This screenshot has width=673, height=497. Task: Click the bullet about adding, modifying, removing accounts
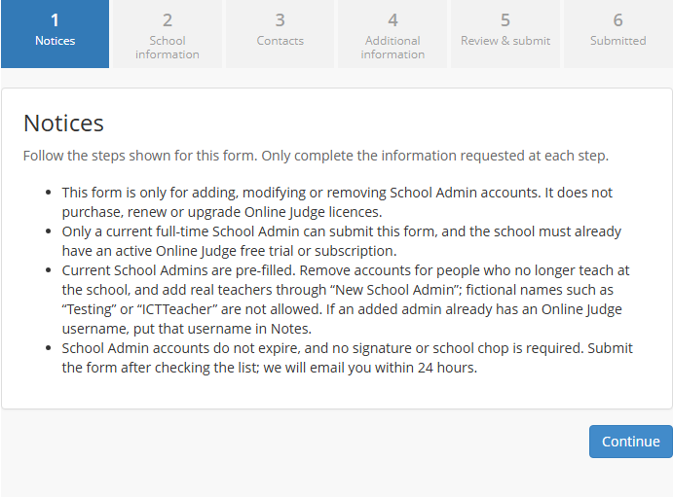(x=337, y=202)
